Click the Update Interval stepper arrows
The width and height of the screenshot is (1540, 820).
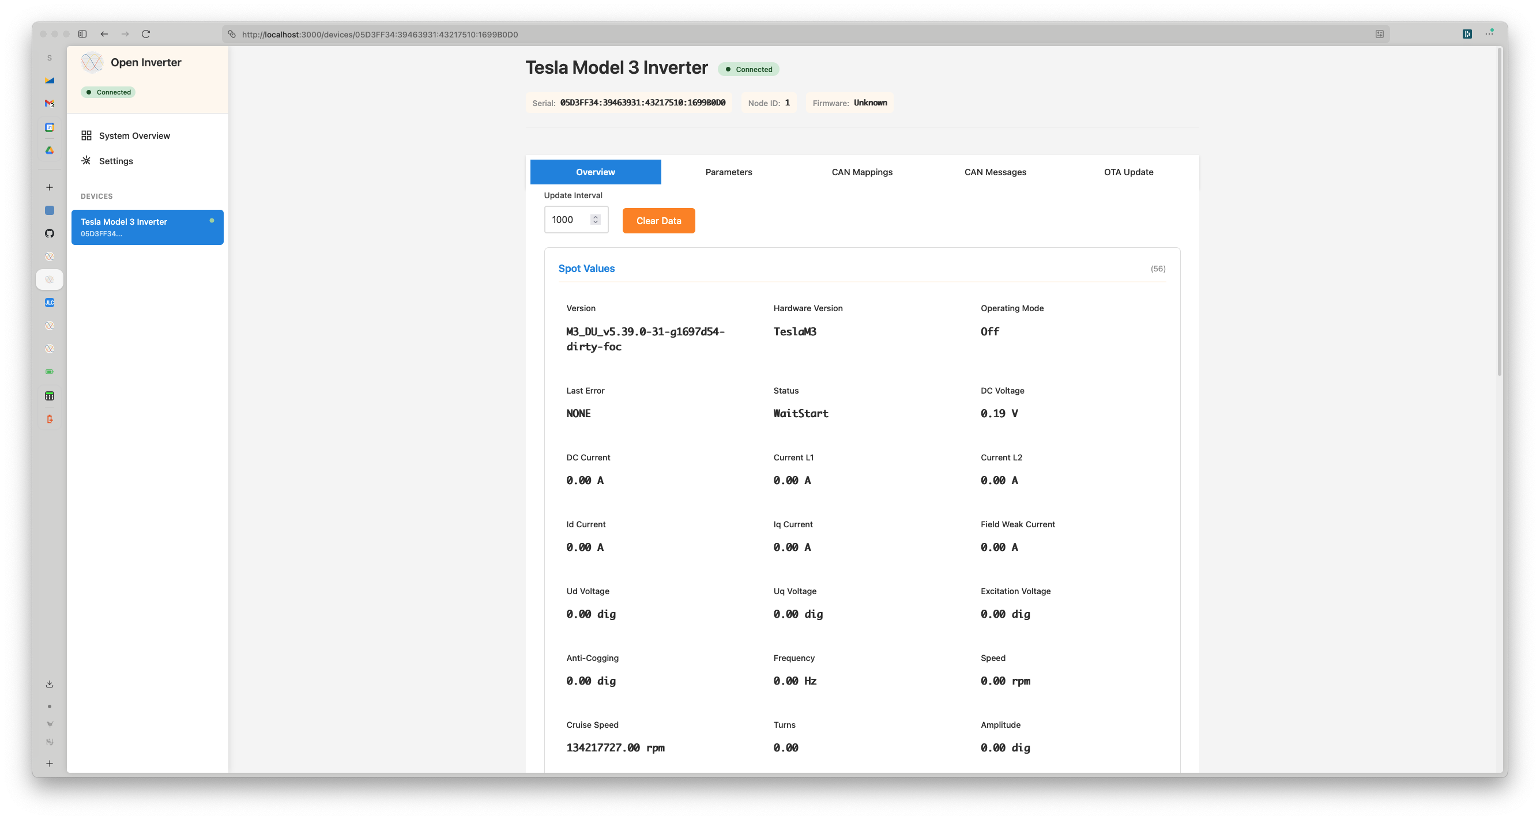[x=595, y=220]
